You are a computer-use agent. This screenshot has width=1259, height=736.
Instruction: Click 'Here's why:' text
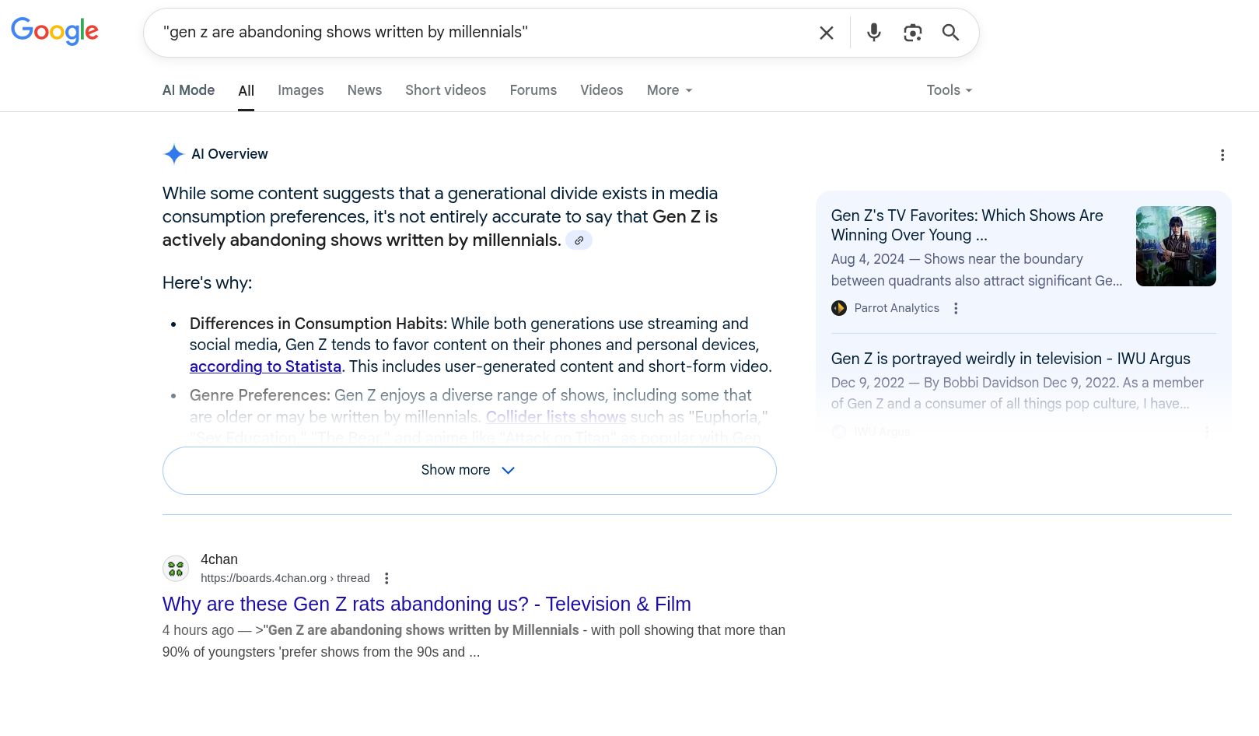(207, 283)
